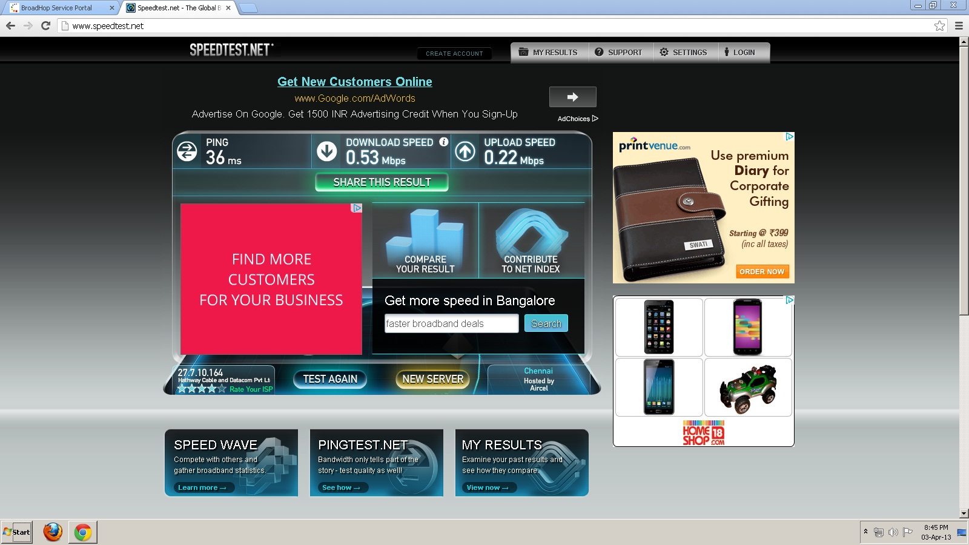
Task: Click View now in My Results card
Action: point(488,487)
